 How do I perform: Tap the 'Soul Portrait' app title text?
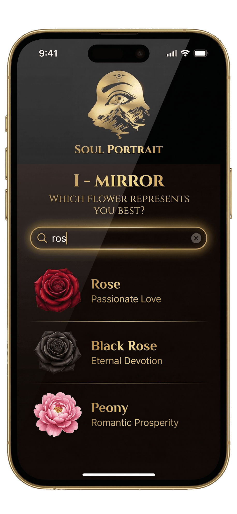[119, 149]
